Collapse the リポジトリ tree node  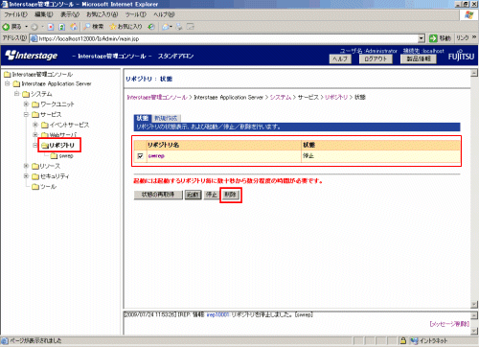(35, 145)
